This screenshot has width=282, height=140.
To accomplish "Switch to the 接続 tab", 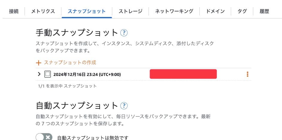I will tap(14, 11).
